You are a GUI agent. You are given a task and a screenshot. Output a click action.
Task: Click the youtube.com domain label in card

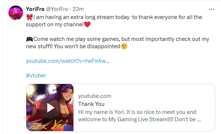tap(95, 96)
